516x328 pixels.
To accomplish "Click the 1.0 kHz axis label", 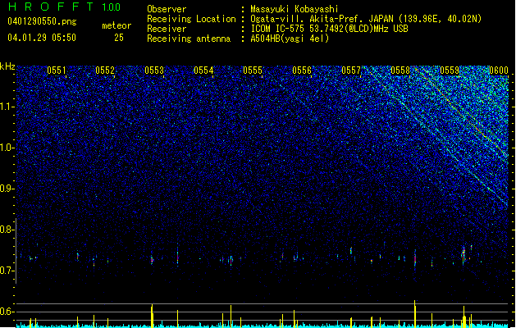I will tap(7, 148).
